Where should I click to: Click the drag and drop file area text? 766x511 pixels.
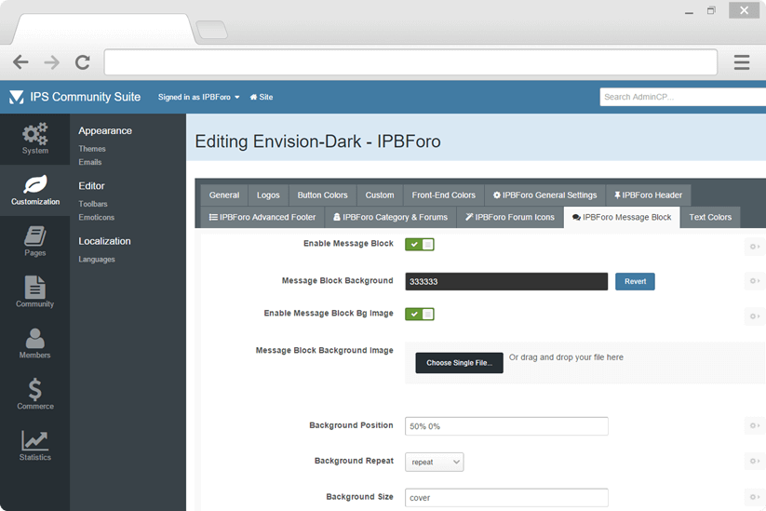(x=566, y=357)
